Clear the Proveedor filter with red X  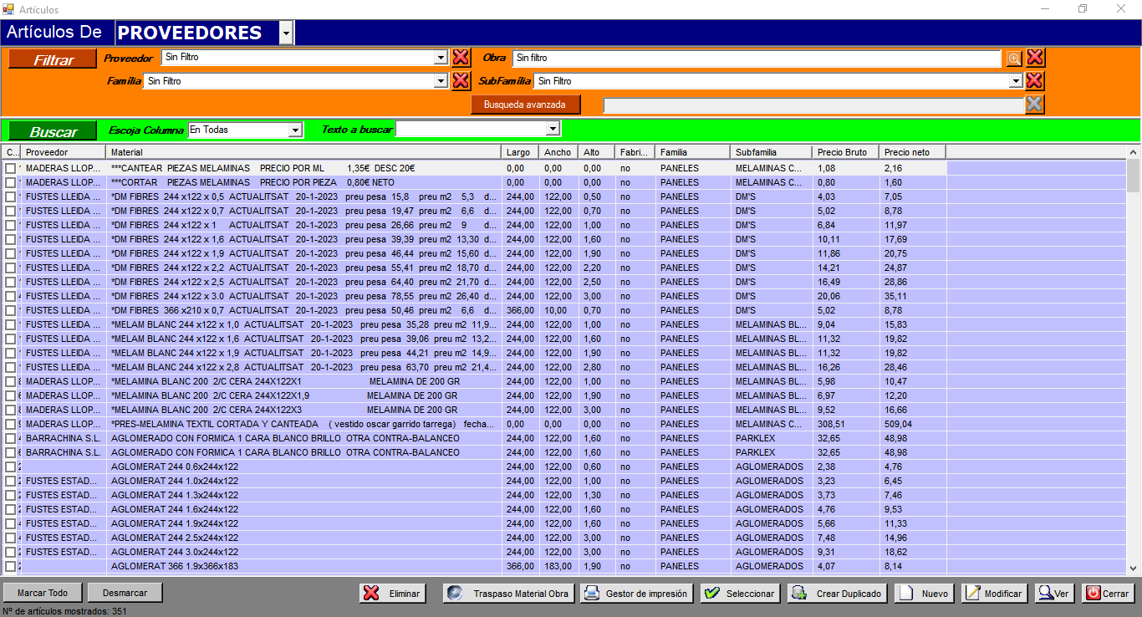point(461,58)
